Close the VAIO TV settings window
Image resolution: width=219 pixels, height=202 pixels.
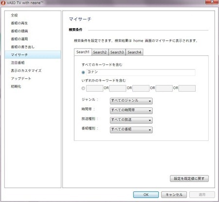click(212, 2)
